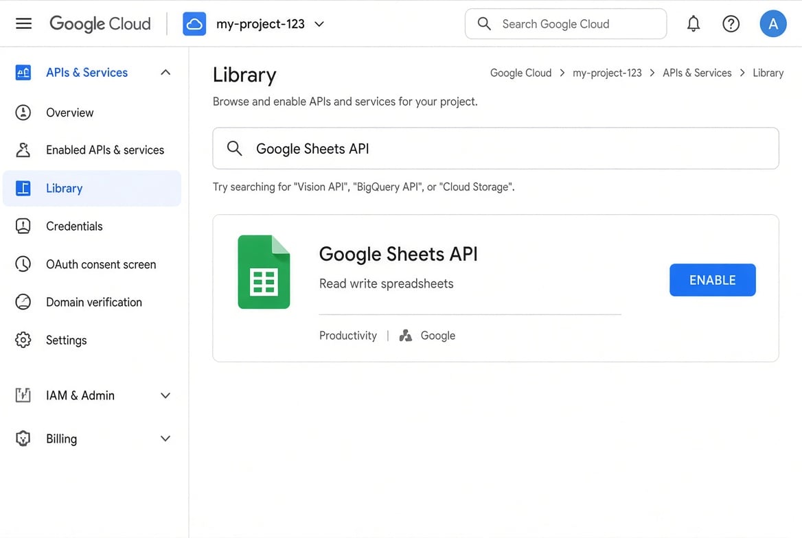Open the Google Sheets API title
This screenshot has height=538, width=802.
(x=398, y=254)
